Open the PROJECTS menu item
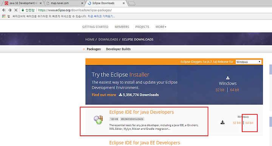Screen dimensions: 272x146 coord(142,27)
